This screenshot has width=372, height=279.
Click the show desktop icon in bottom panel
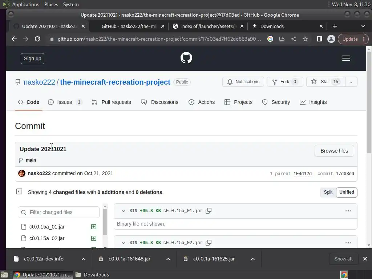[x=4, y=275]
